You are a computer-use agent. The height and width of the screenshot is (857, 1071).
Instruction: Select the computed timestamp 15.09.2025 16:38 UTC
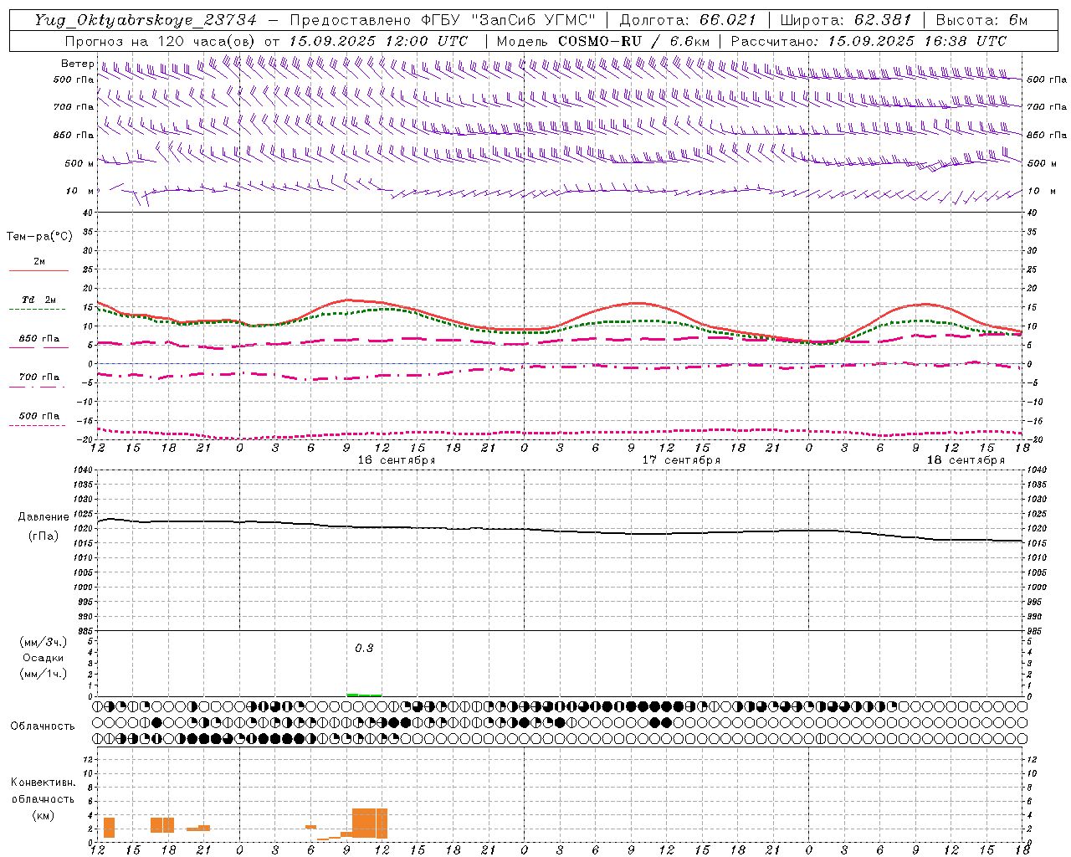tap(917, 41)
